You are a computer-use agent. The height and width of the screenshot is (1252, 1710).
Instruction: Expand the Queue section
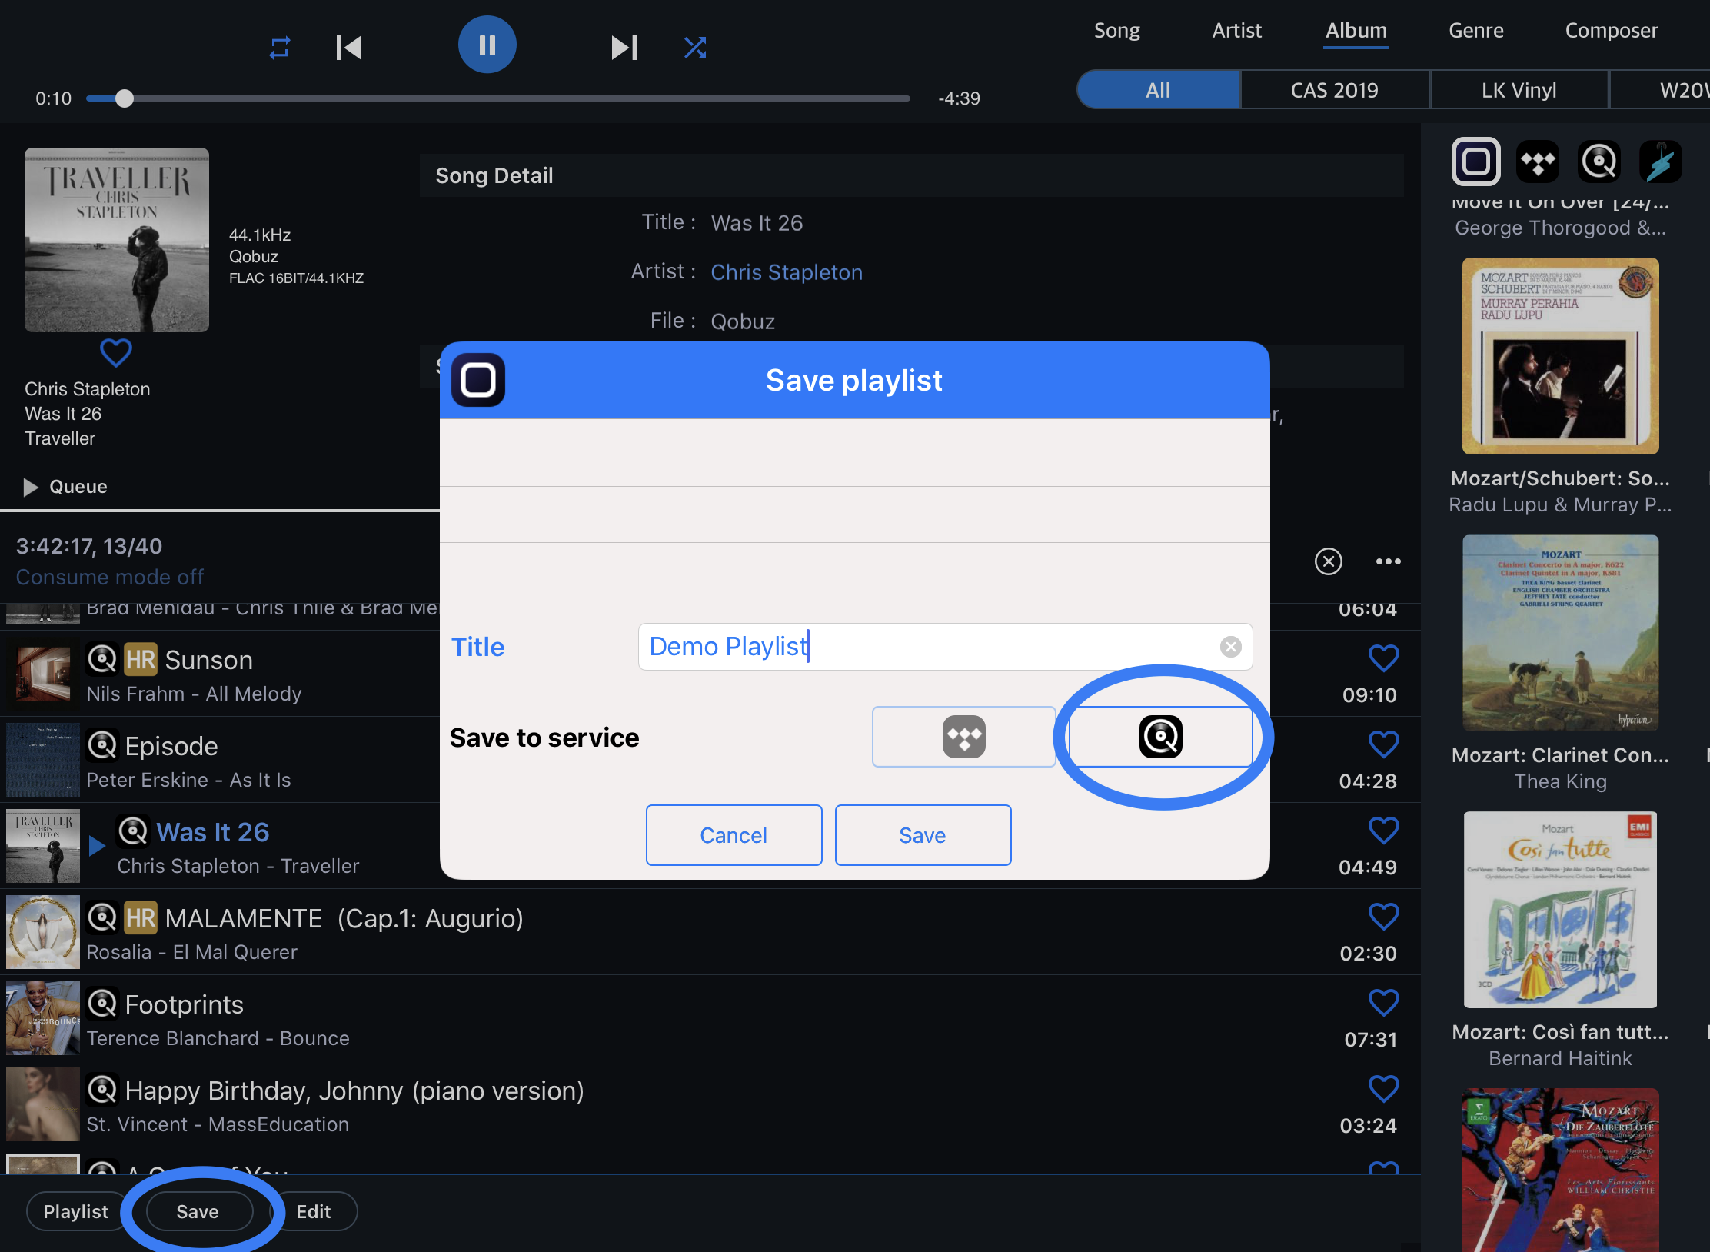pos(65,487)
